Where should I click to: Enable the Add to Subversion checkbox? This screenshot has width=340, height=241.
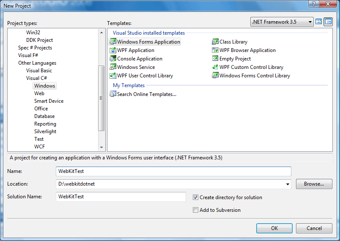point(195,210)
